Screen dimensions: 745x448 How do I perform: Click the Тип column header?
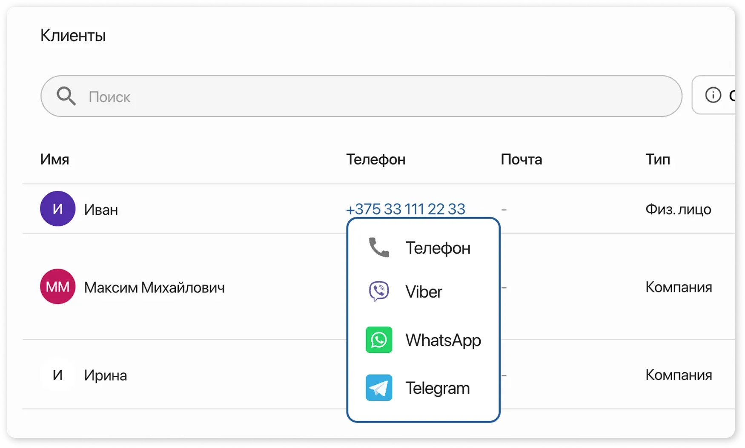[x=658, y=159]
